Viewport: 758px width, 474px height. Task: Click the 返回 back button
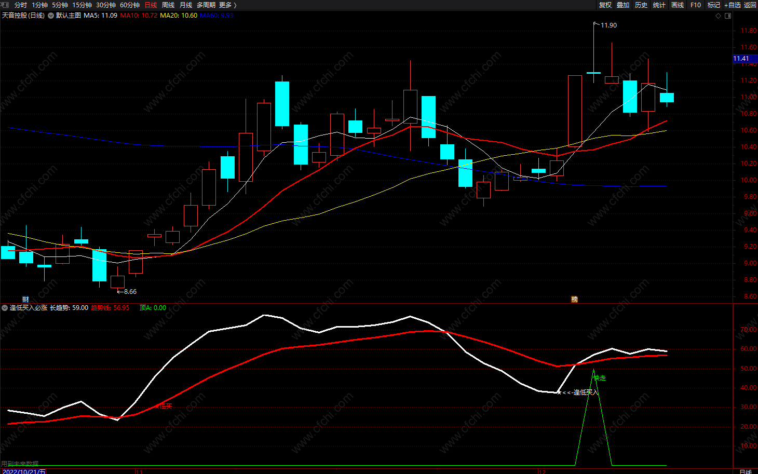(x=750, y=5)
